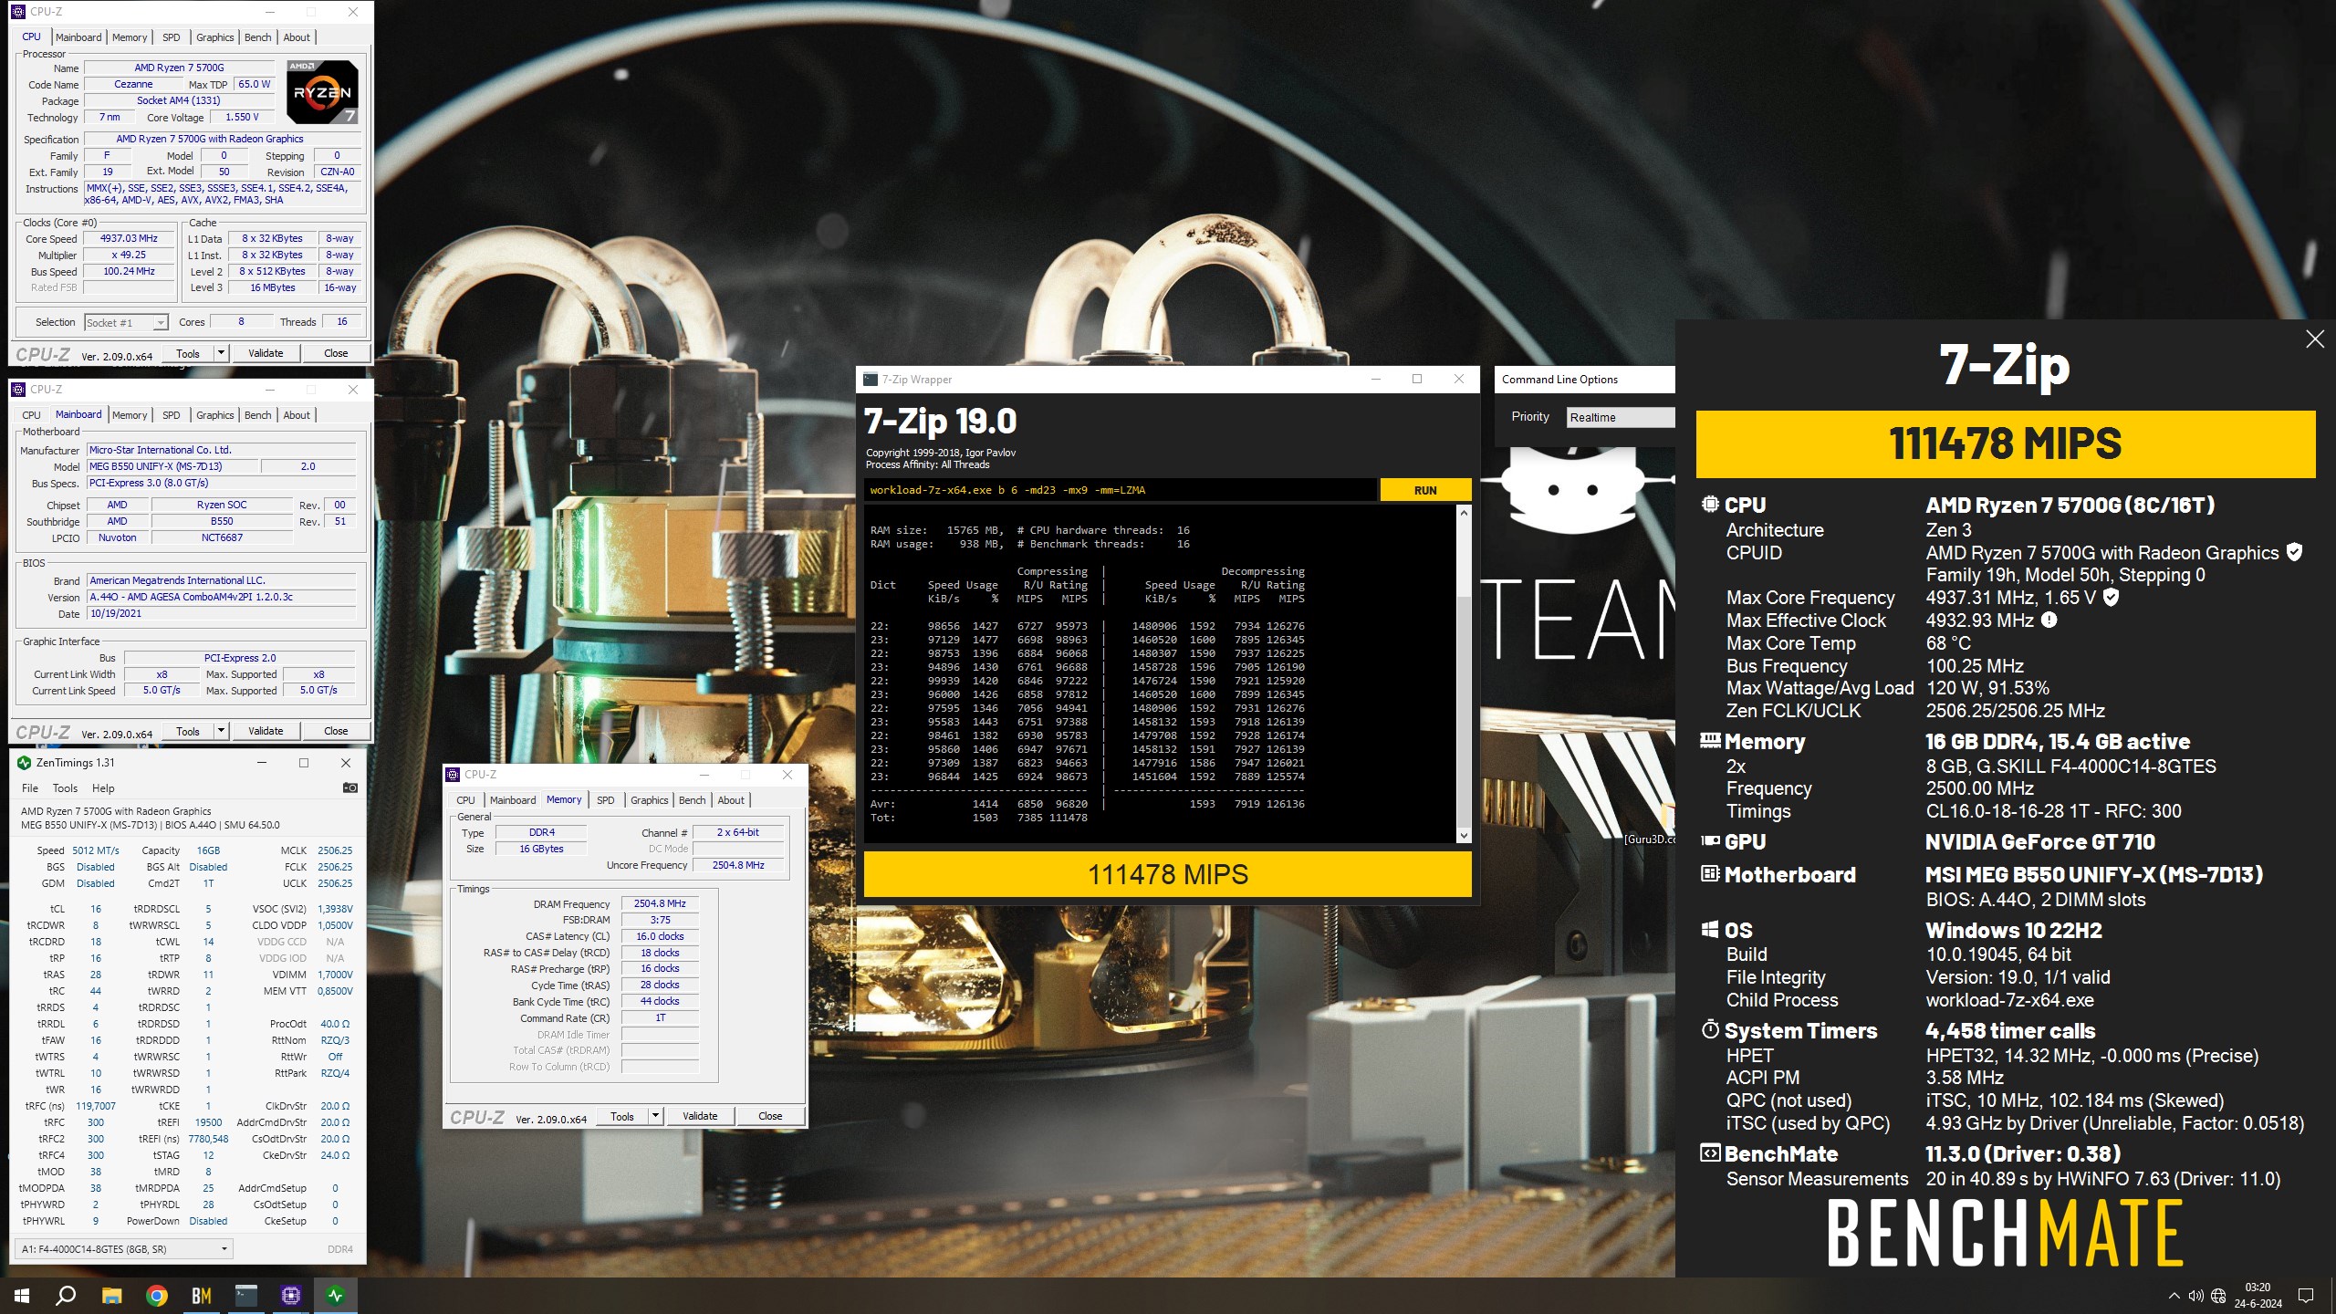Switch to Mainboard tab in CPU-Z CPU window
Image resolution: width=2336 pixels, height=1314 pixels.
point(78,37)
